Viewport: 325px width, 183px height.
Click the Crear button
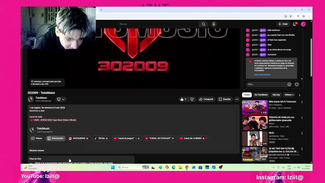(283, 24)
